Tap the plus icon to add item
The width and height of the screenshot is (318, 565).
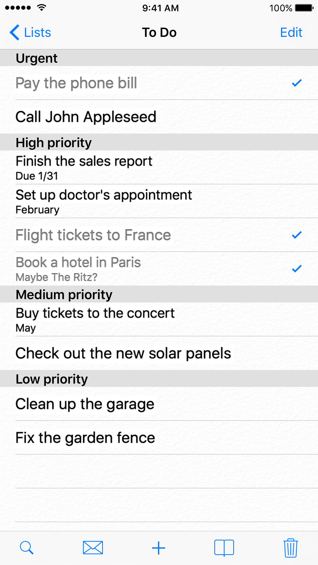click(x=158, y=548)
